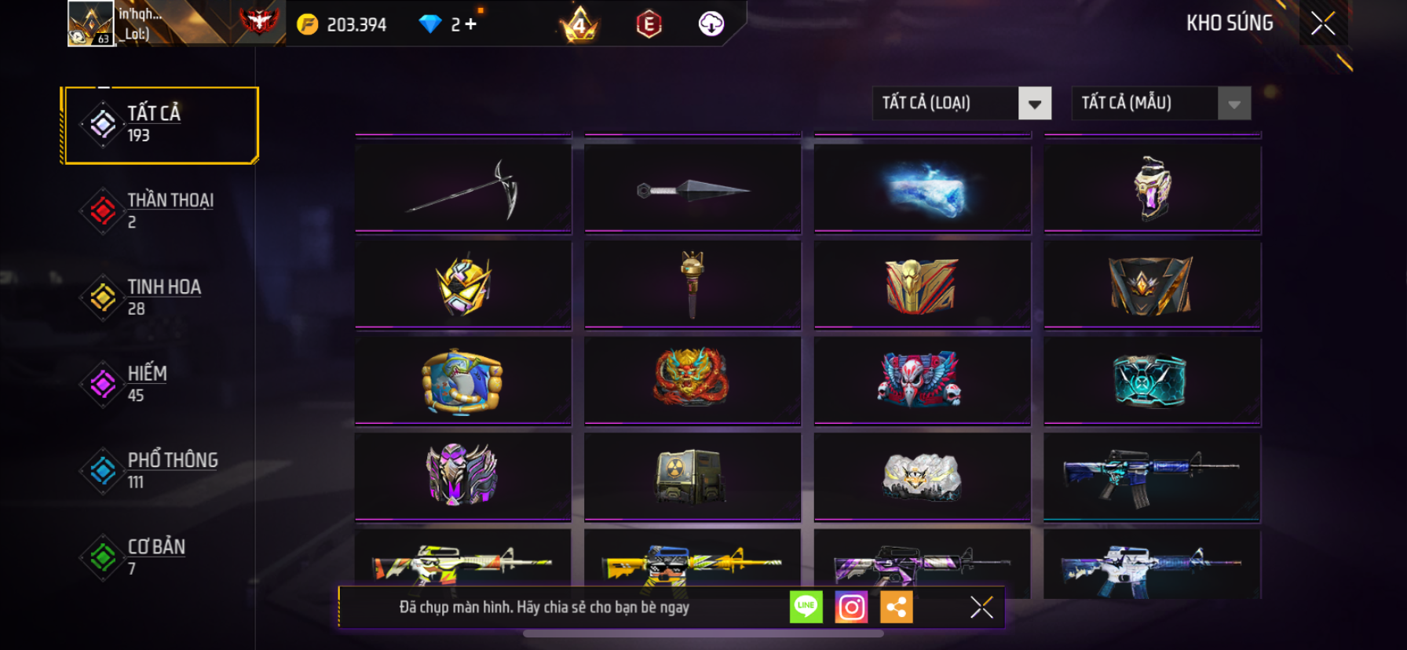Open the red E badge icon
Image resolution: width=1407 pixels, height=650 pixels.
(649, 24)
